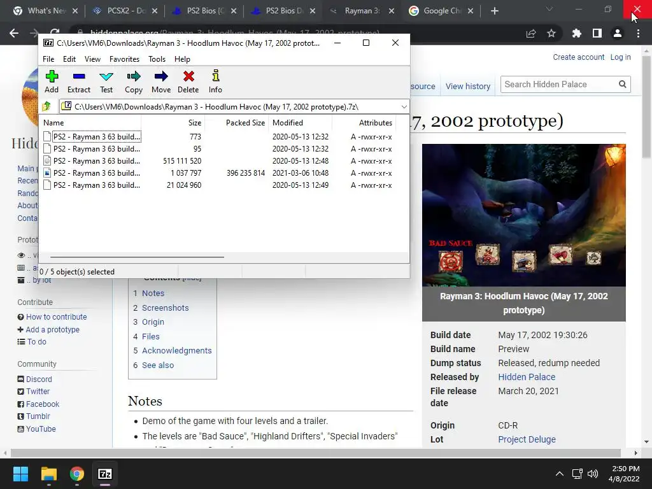Go back in Chrome browser
This screenshot has width=652, height=489.
tap(14, 33)
